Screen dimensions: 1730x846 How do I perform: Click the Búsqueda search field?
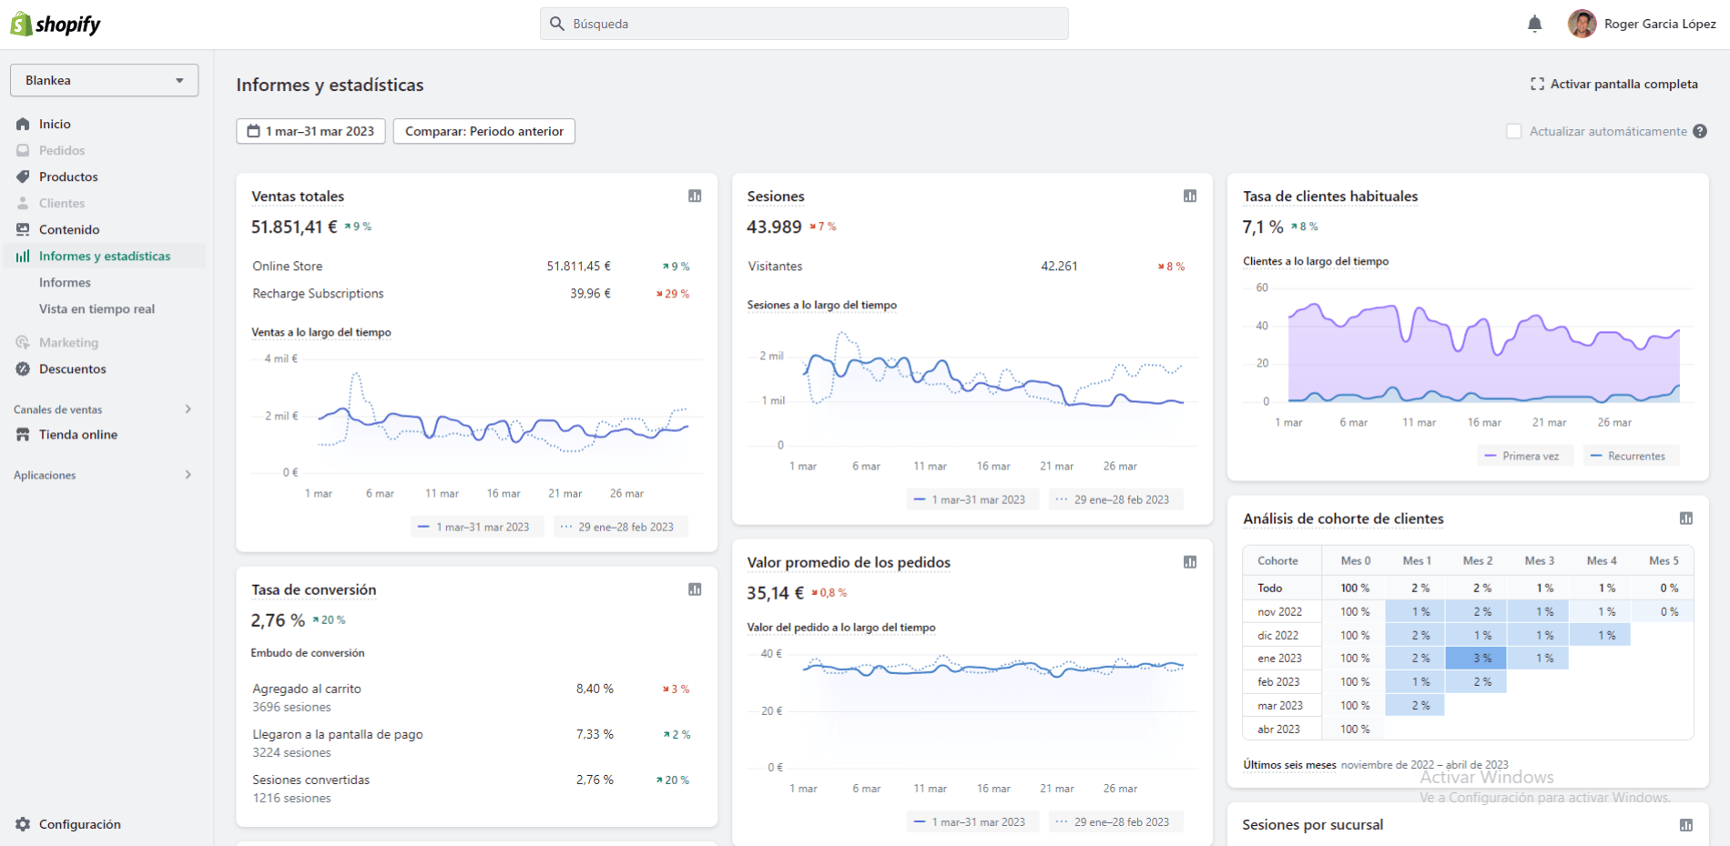pyautogui.click(x=804, y=24)
